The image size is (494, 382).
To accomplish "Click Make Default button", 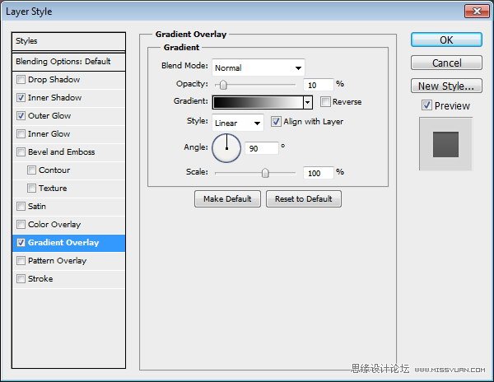I will pyautogui.click(x=227, y=198).
